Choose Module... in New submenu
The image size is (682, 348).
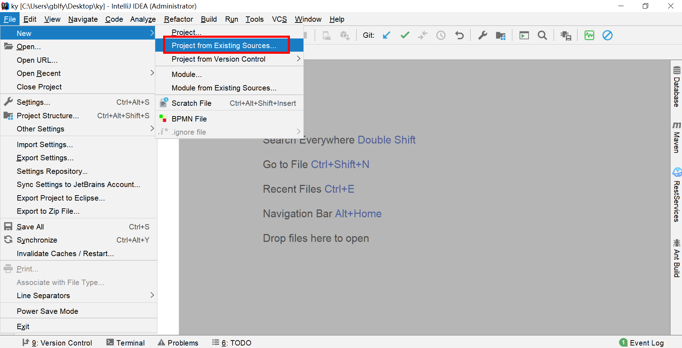[229, 74]
